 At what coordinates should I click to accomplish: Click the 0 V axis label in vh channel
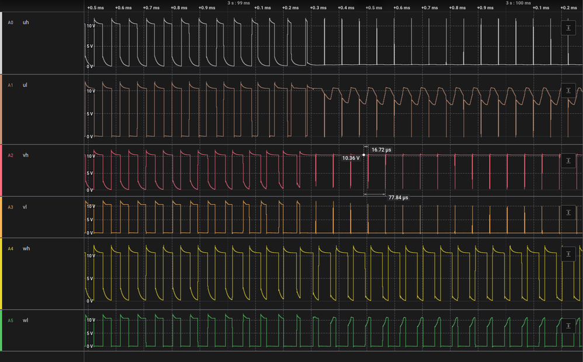pyautogui.click(x=90, y=190)
